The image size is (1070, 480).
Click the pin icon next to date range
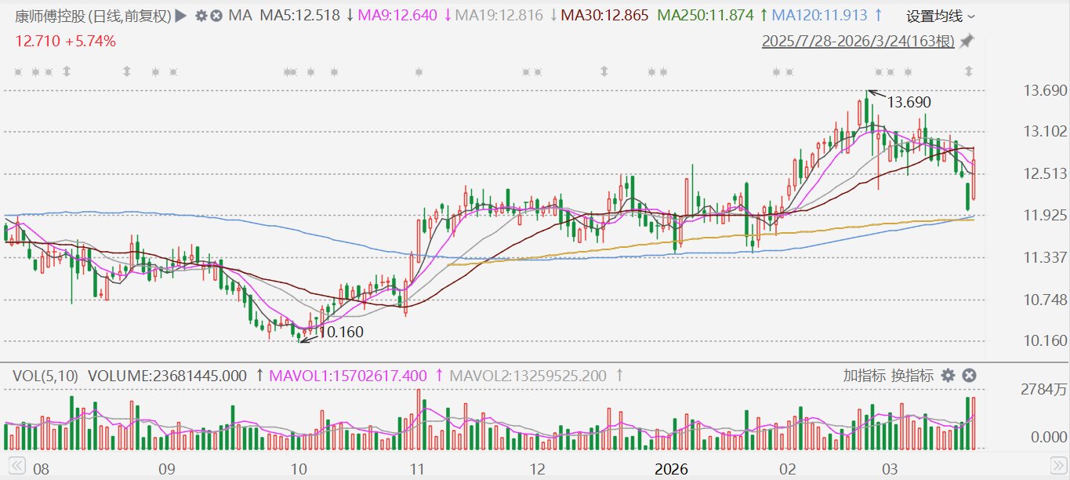pos(967,42)
